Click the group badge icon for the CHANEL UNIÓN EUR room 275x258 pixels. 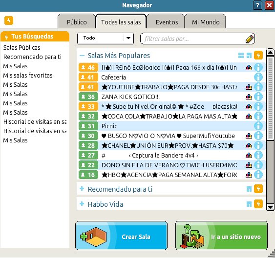pyautogui.click(x=249, y=145)
